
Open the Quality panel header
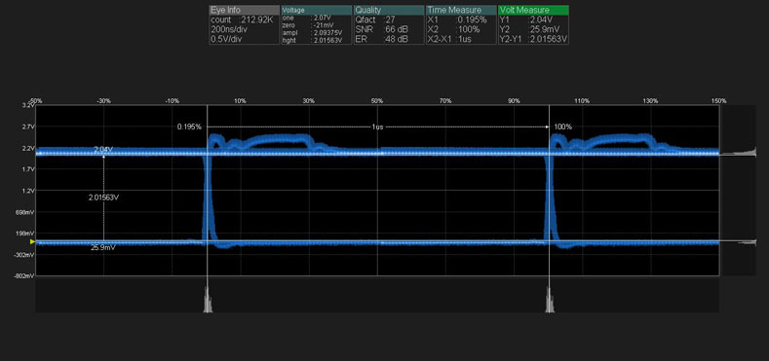tap(389, 10)
